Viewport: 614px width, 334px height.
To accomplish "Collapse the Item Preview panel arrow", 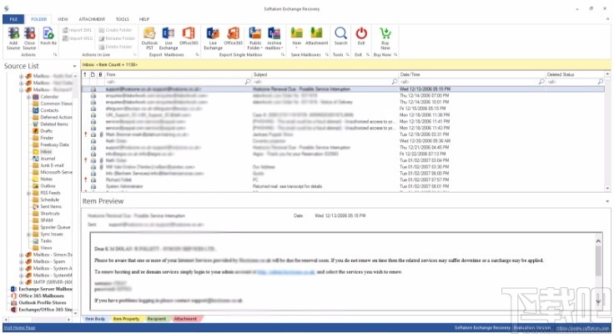I will (607, 201).
